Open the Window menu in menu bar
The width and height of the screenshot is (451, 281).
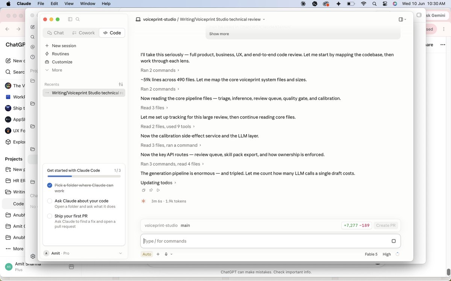[x=88, y=3]
